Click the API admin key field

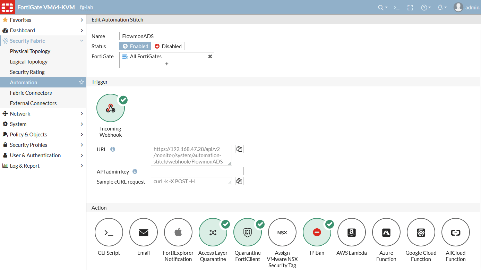pos(197,171)
